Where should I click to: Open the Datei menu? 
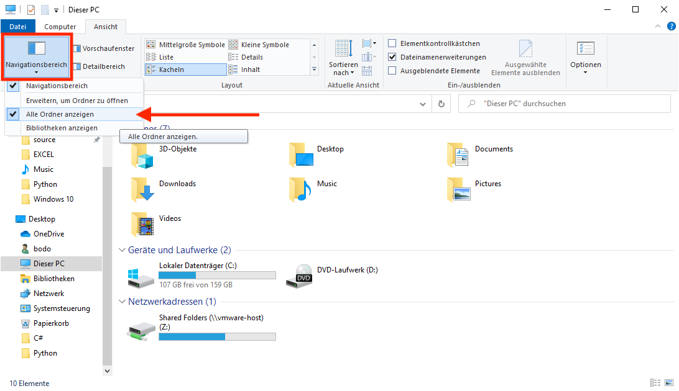coord(18,26)
